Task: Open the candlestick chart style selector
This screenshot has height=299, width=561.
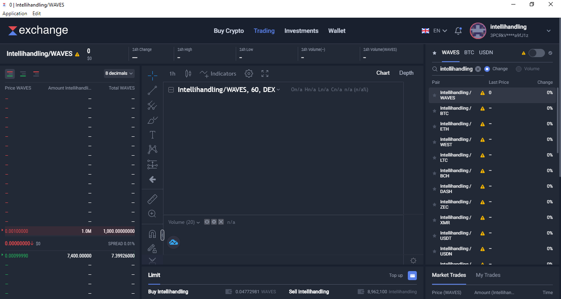Action: coord(188,74)
